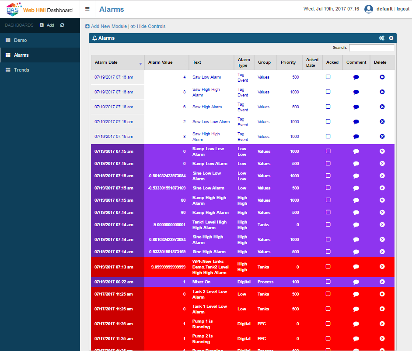Viewport: 412px width, 351px height.
Task: Click the alarm bell icon in panel header
Action: pyautogui.click(x=94, y=38)
